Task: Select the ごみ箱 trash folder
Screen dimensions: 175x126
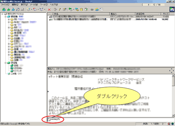Action: pos(14,74)
